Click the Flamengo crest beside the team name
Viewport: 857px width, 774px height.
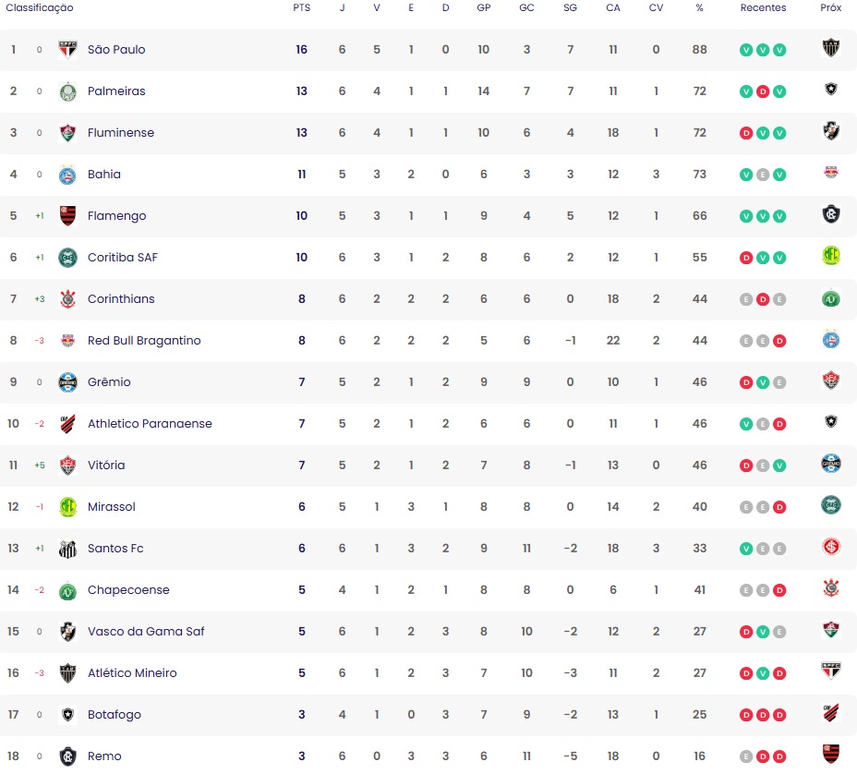pyautogui.click(x=67, y=216)
